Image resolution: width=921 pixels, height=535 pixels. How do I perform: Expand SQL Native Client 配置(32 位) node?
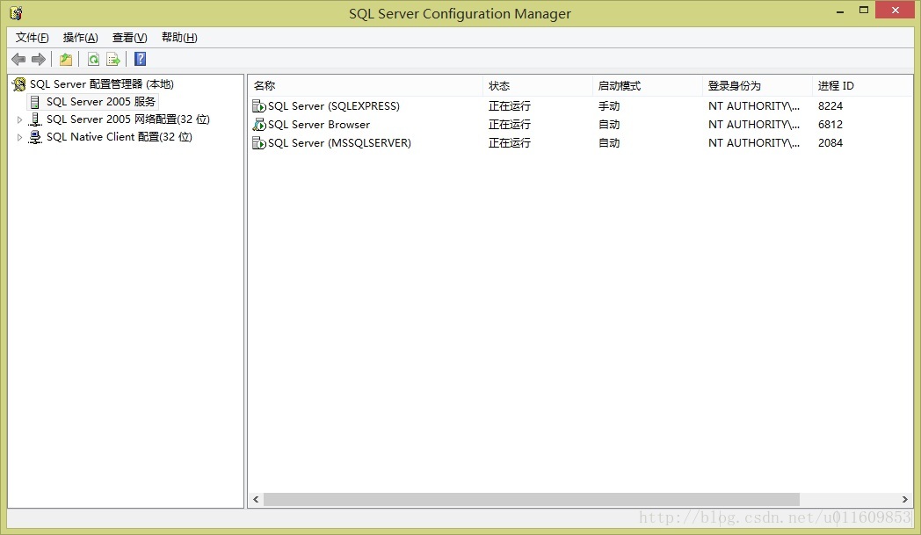19,137
